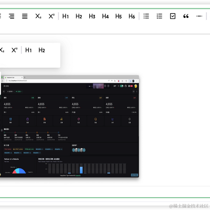Click H2 in the floating toolbar popup

pyautogui.click(x=42, y=50)
